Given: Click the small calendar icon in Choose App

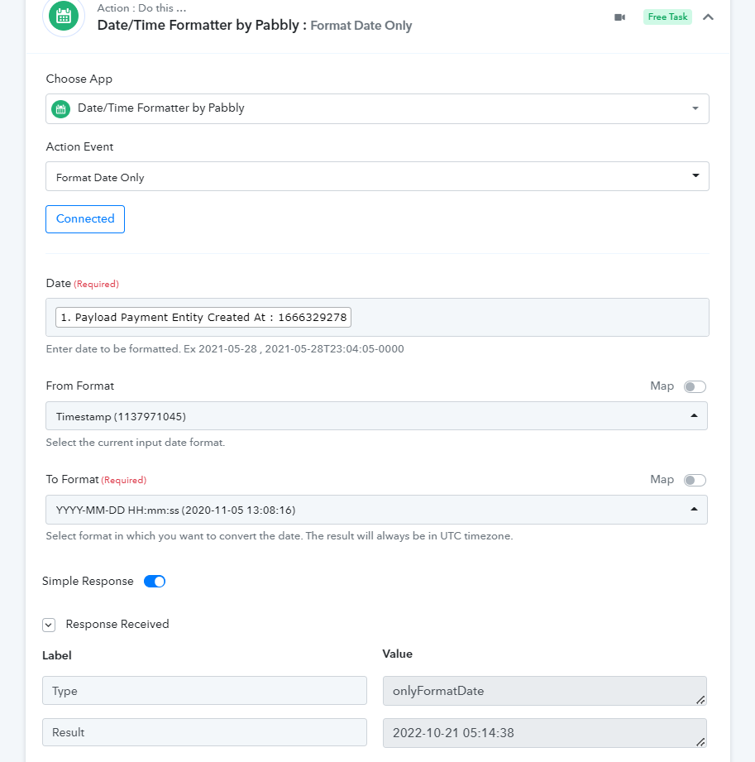Looking at the screenshot, I should 60,109.
